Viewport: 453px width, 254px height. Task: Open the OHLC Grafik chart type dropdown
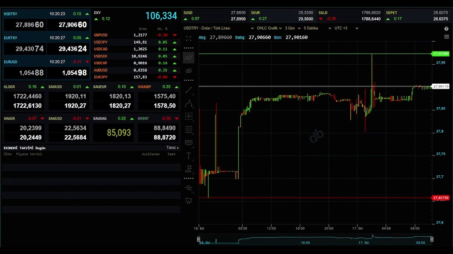tap(269, 28)
